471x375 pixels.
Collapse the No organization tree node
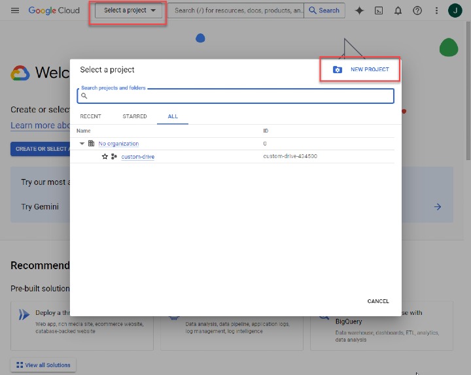tap(82, 144)
